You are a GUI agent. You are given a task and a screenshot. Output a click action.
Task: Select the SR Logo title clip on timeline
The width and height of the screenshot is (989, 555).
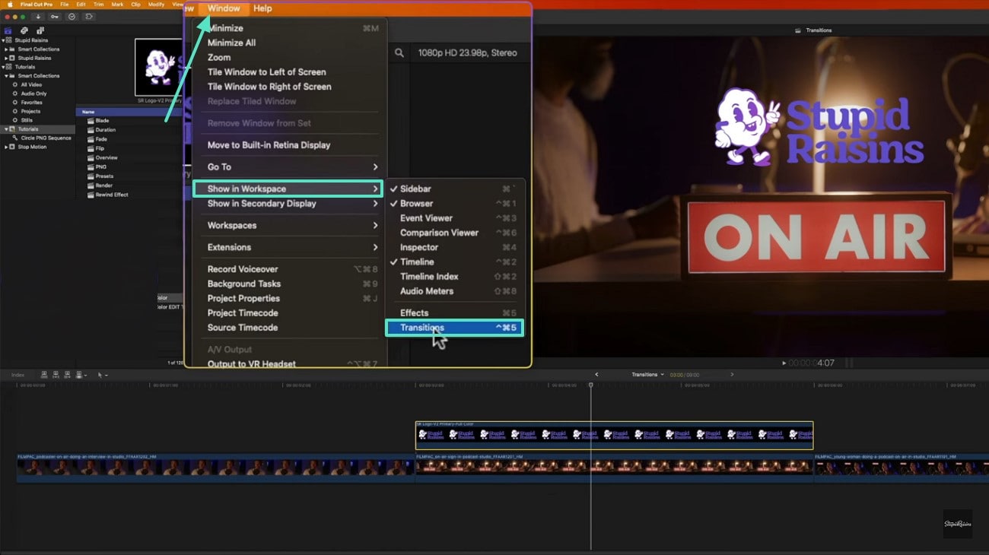coord(614,435)
